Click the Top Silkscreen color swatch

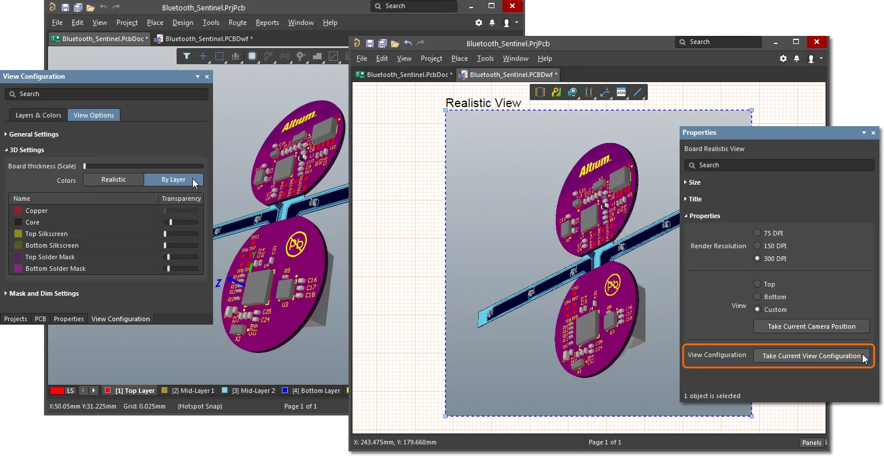click(18, 234)
